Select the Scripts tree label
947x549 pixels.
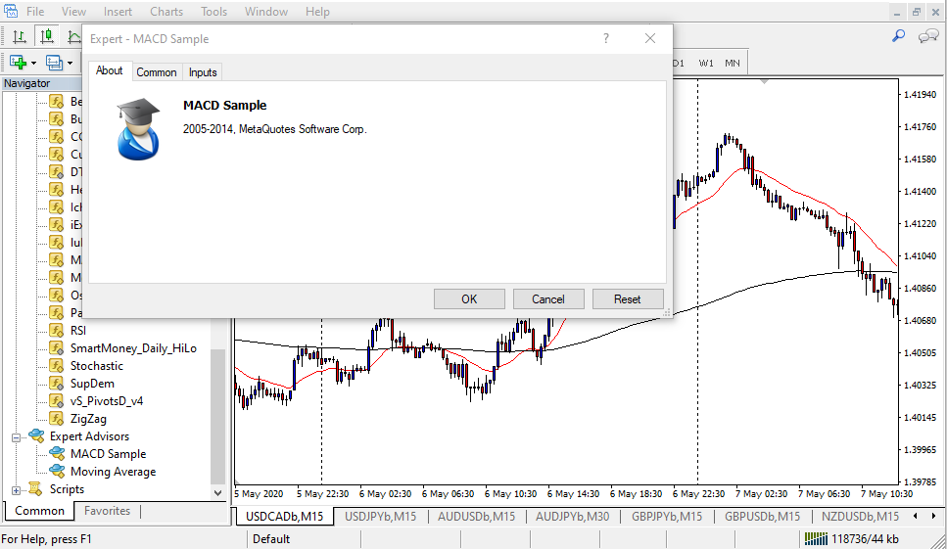[67, 489]
